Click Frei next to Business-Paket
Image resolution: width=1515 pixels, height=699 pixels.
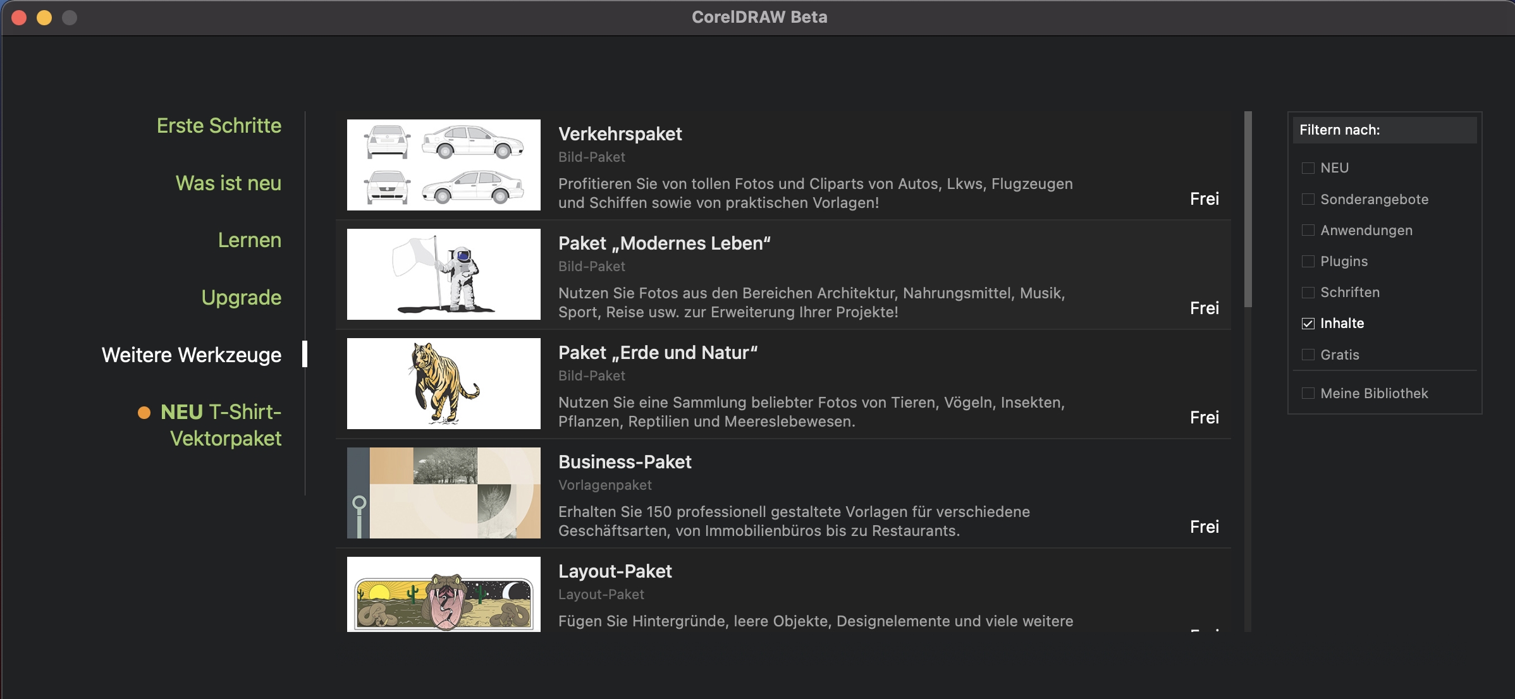pos(1204,527)
